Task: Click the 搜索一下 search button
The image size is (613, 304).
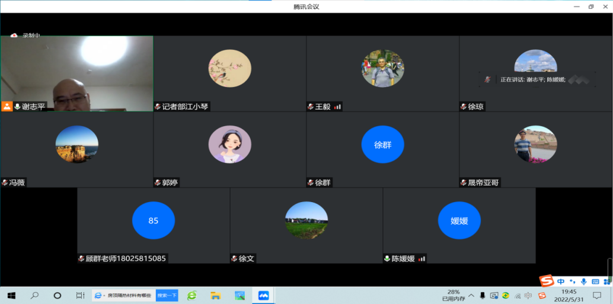Action: 167,295
